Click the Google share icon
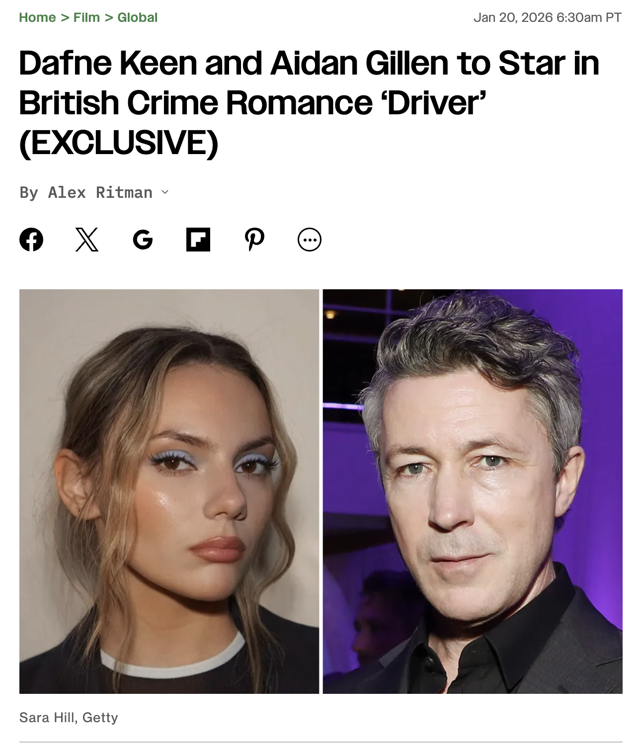 point(143,240)
